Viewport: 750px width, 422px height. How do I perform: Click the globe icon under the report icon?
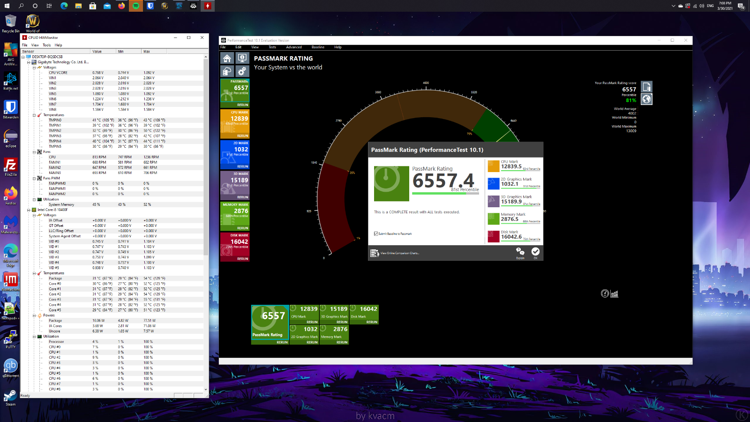click(647, 99)
